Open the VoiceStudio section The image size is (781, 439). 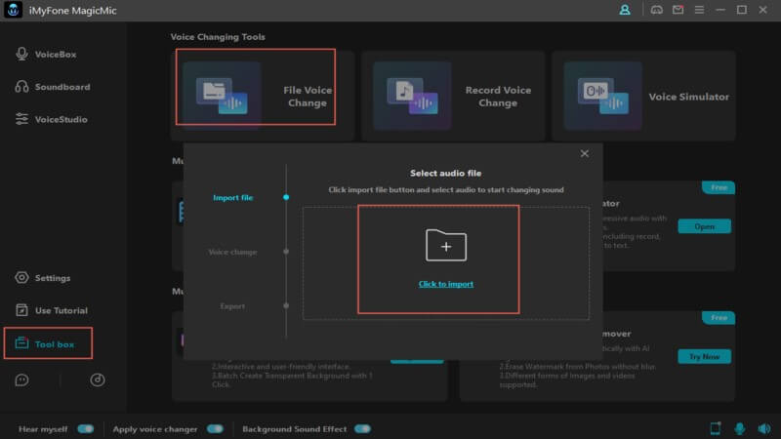click(x=52, y=119)
